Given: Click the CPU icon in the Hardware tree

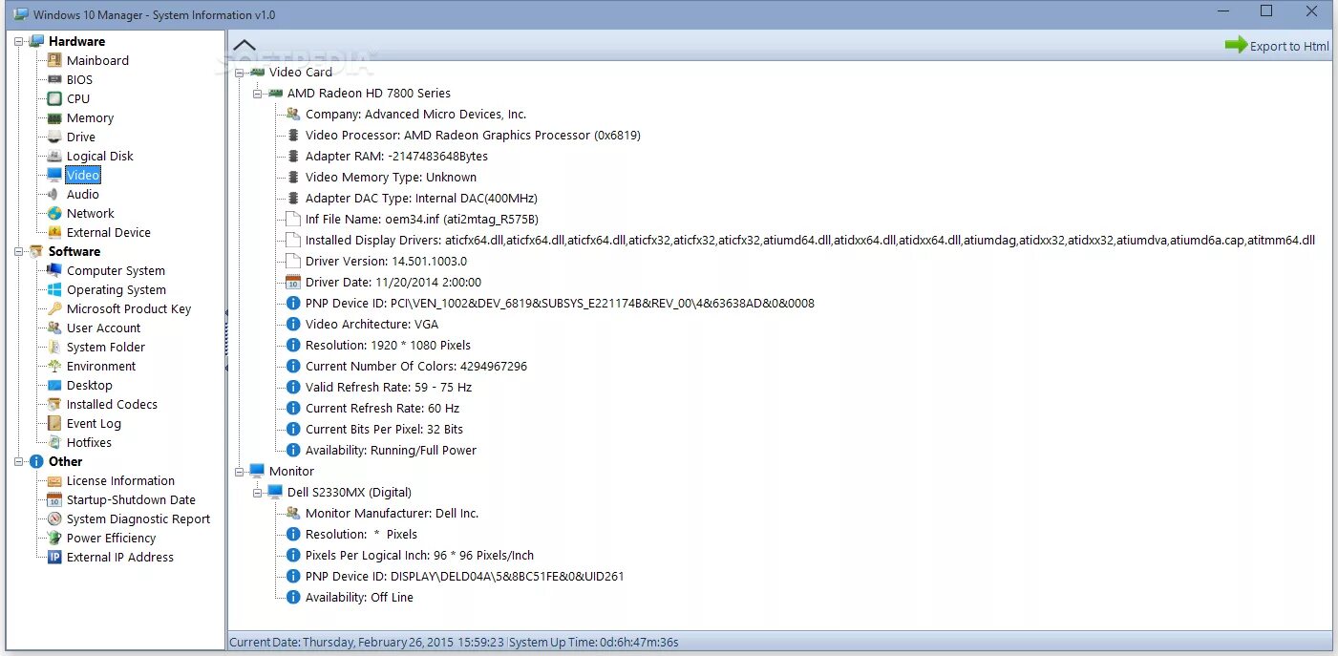Looking at the screenshot, I should 54,98.
